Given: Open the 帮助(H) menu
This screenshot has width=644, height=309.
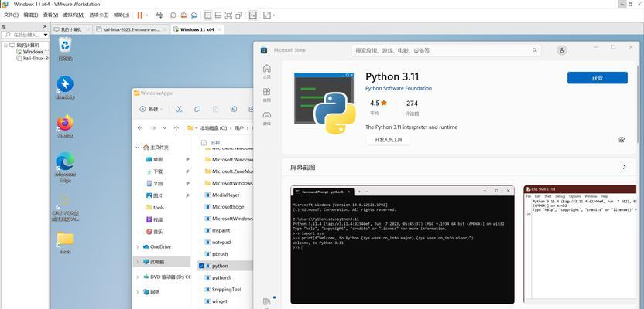Looking at the screenshot, I should coord(122,15).
